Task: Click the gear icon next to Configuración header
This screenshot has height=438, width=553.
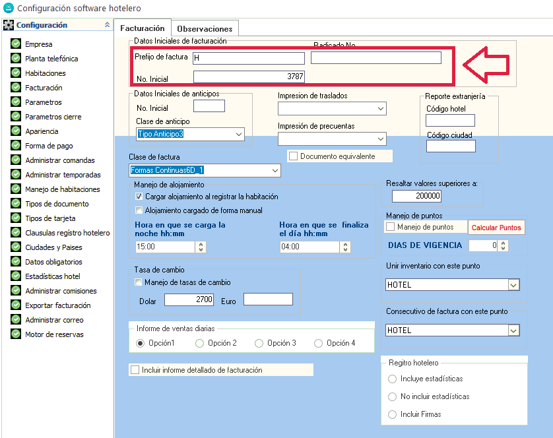Action: pyautogui.click(x=9, y=26)
